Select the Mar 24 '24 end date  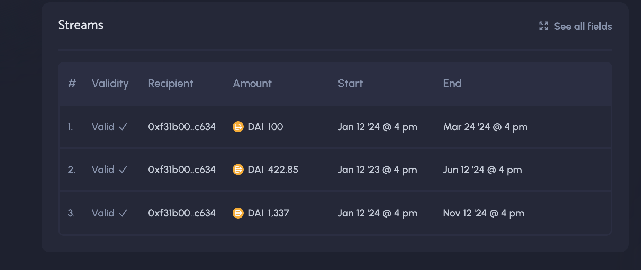[x=485, y=127]
